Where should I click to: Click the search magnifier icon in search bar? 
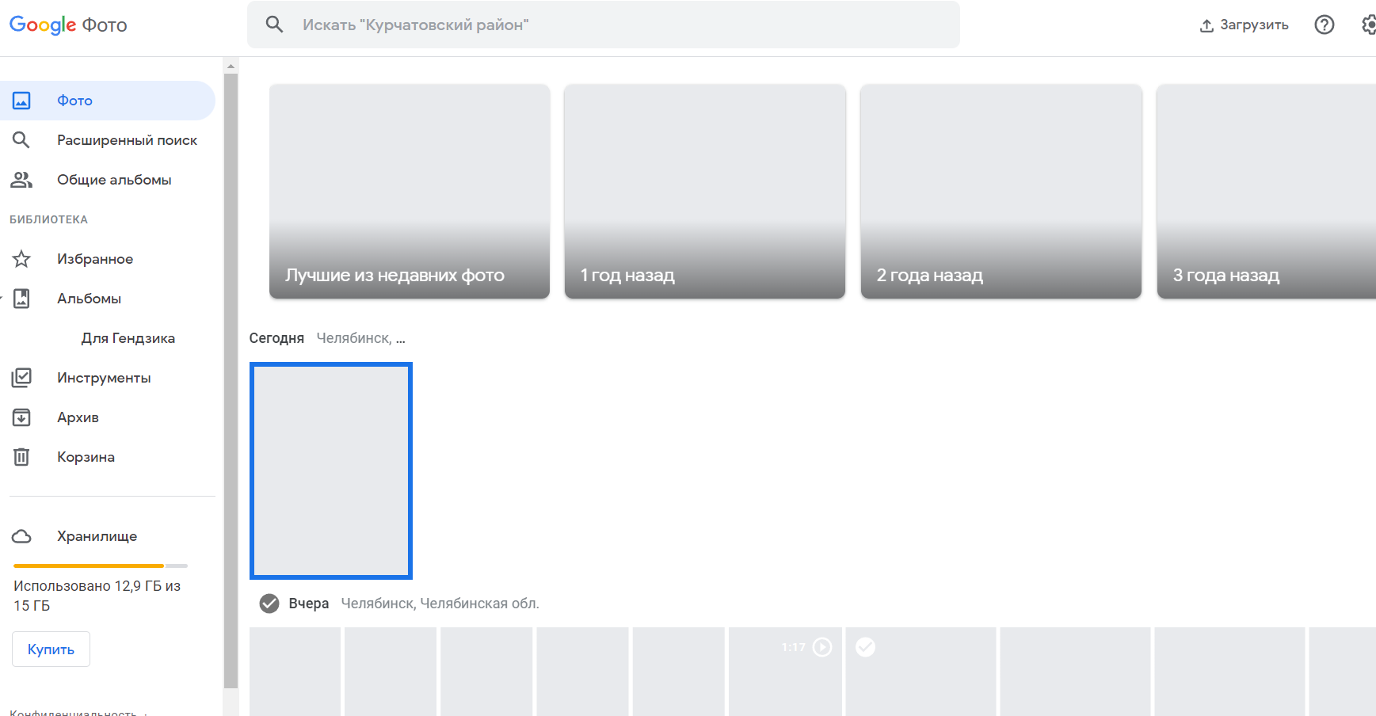point(274,25)
